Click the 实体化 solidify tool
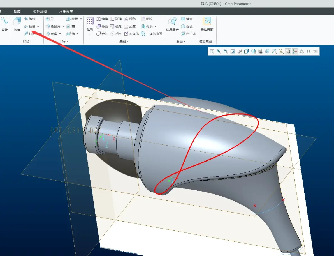Image resolution: width=334 pixels, height=256 pixels. pos(131,34)
